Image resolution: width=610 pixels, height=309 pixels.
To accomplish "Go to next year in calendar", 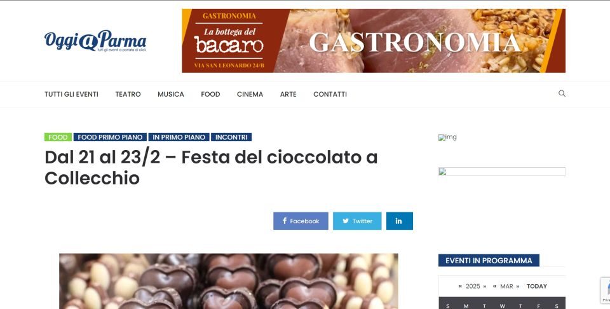I will point(485,286).
